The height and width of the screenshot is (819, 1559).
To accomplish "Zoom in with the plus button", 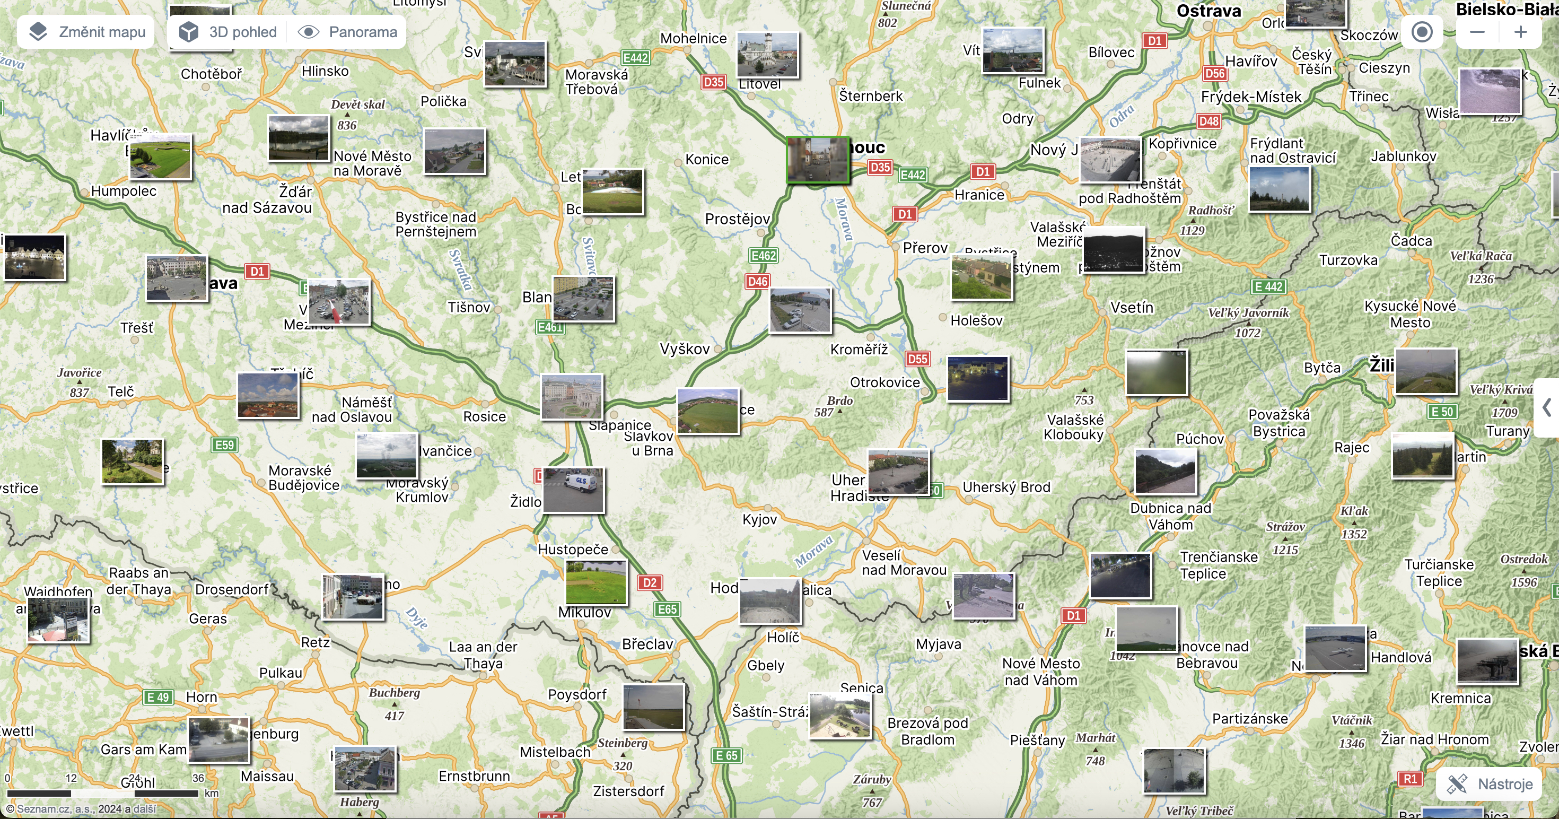I will (x=1520, y=32).
